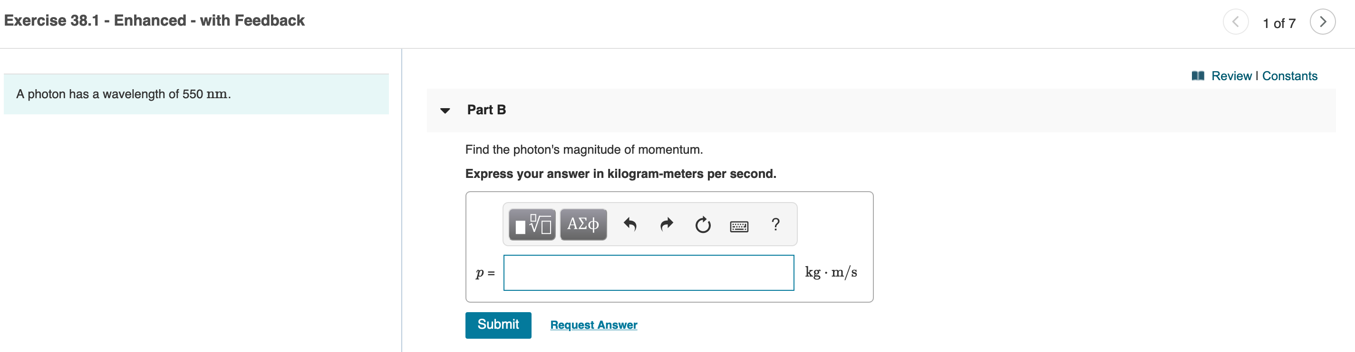Click the Exercise 38.1 title
The image size is (1355, 352).
coord(154,20)
